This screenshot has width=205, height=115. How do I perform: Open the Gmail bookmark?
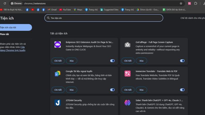(x=52, y=10)
